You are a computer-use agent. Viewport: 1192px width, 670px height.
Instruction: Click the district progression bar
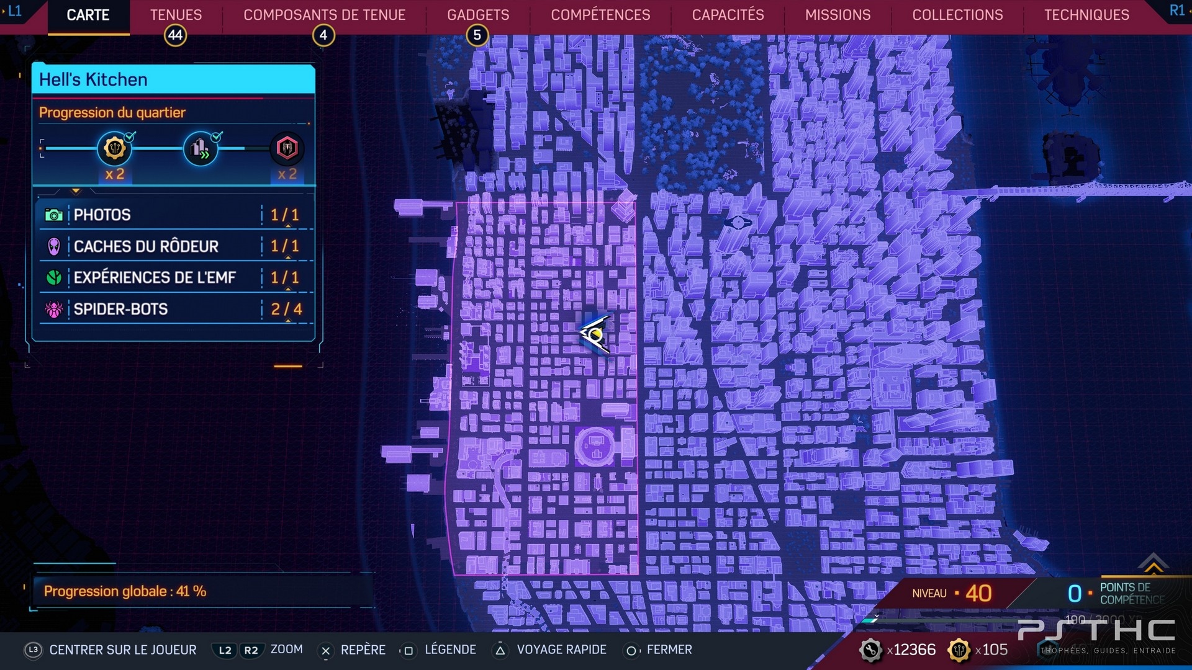click(158, 148)
